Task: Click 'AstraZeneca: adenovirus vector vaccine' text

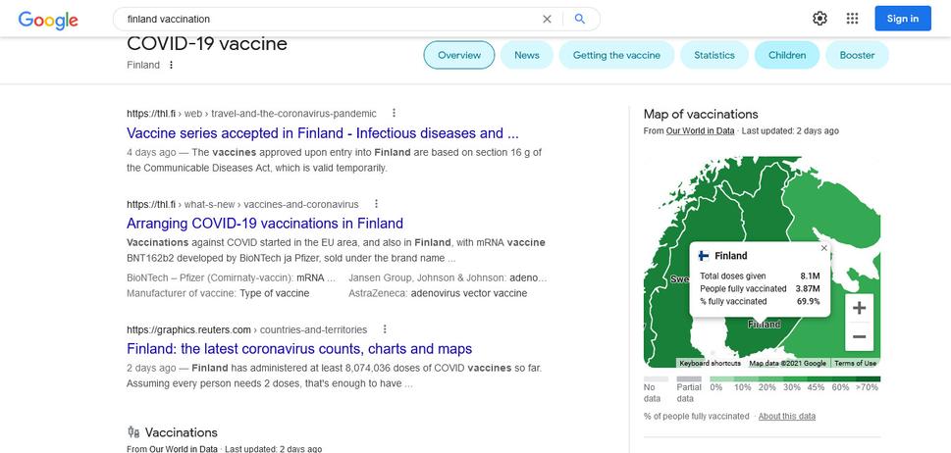Action: (438, 293)
